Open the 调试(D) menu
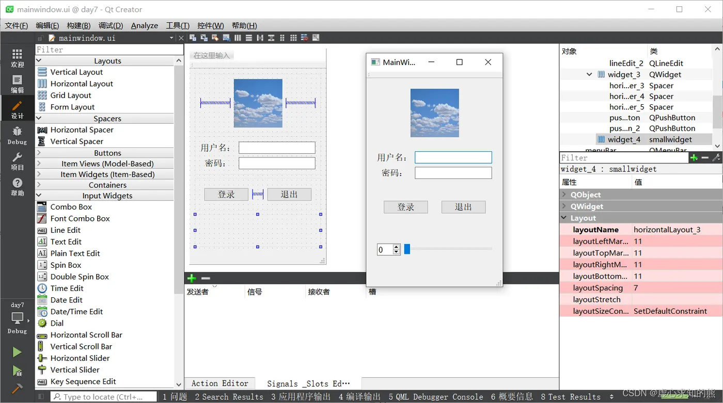Viewport: 723px width, 403px height. 111,25
